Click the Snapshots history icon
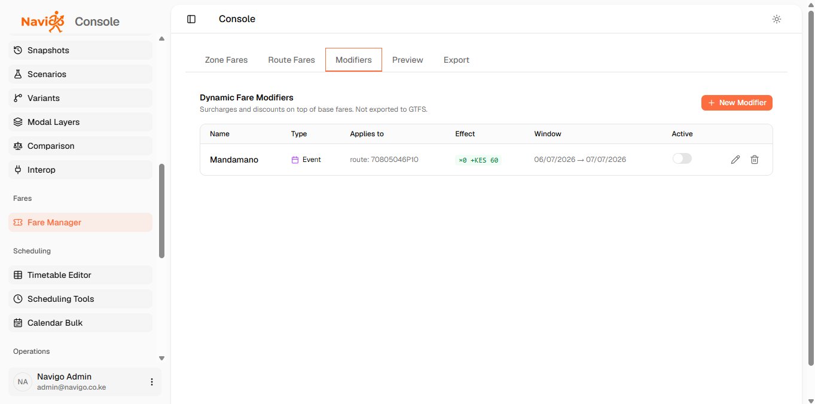Viewport: 815px width, 404px height. (x=18, y=50)
